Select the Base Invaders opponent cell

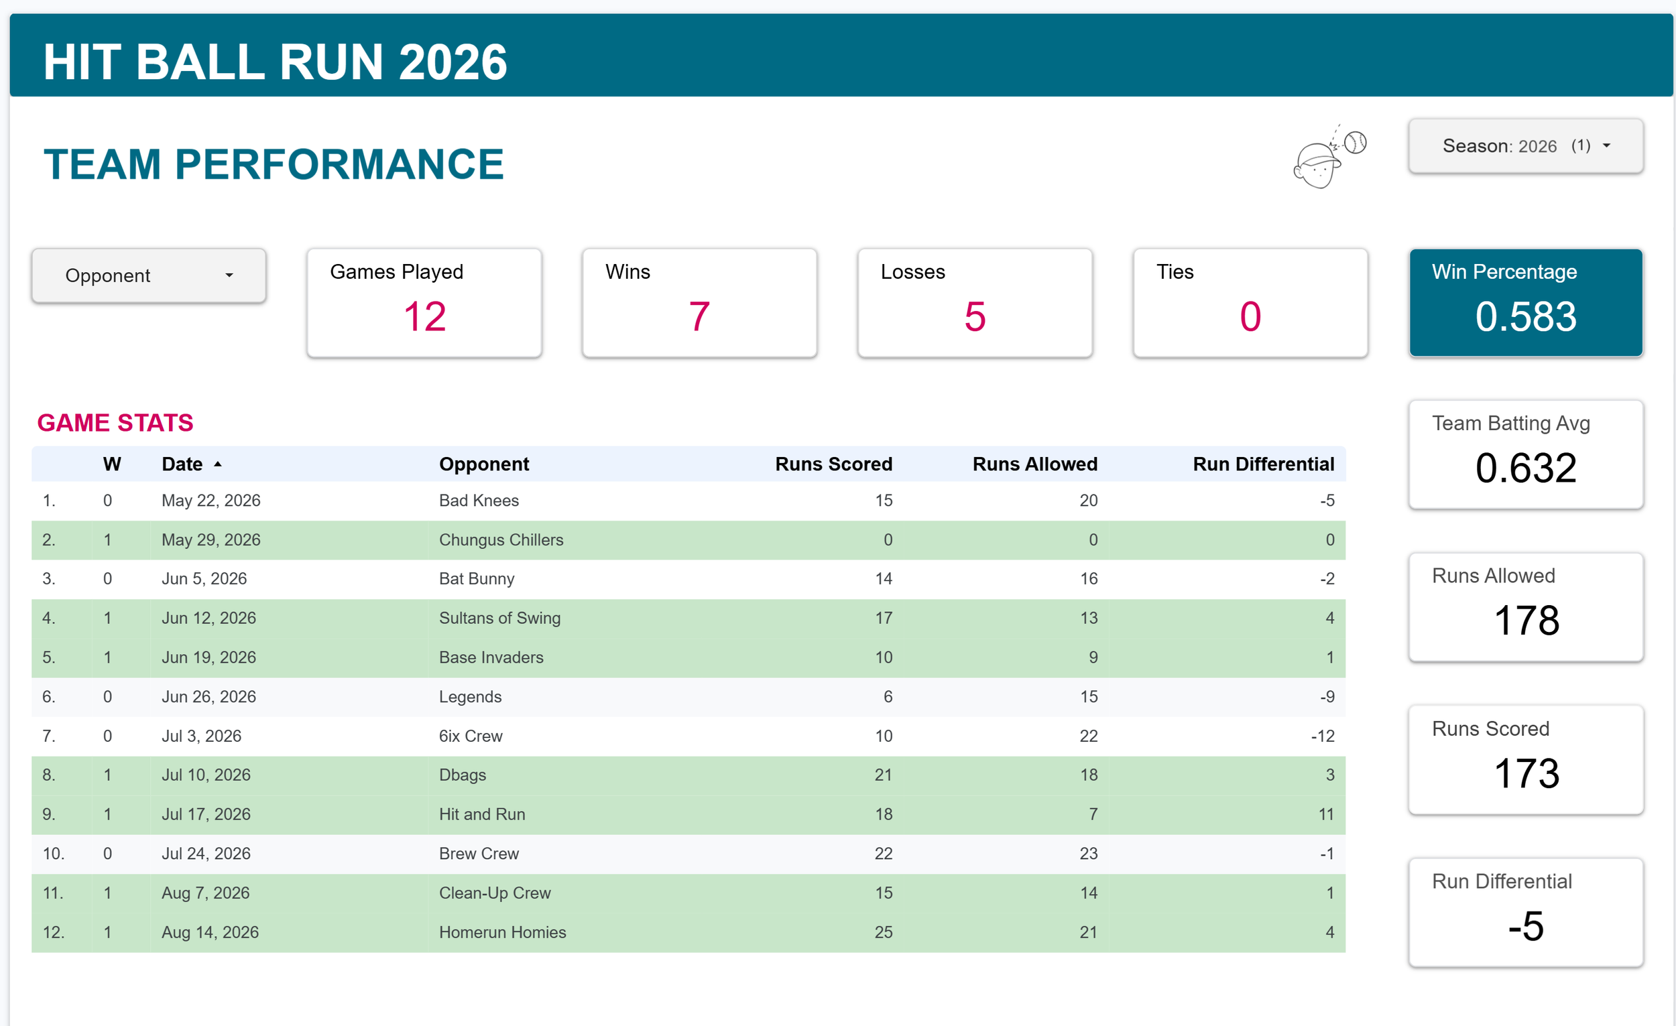(491, 657)
